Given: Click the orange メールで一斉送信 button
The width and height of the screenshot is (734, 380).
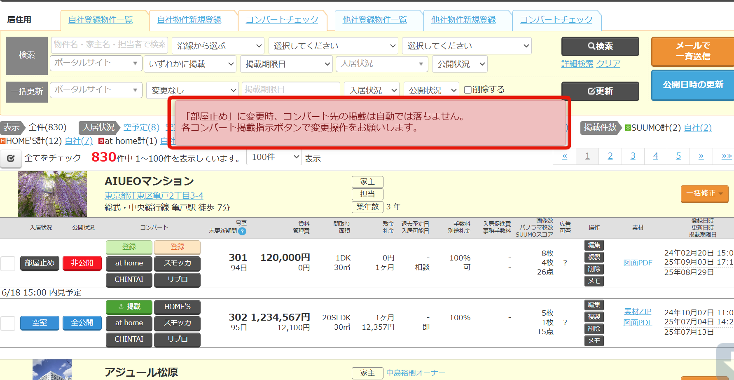Looking at the screenshot, I should coord(693,51).
